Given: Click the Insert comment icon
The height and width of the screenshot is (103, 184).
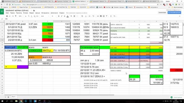Looking at the screenshot, I should [x=101, y=16].
